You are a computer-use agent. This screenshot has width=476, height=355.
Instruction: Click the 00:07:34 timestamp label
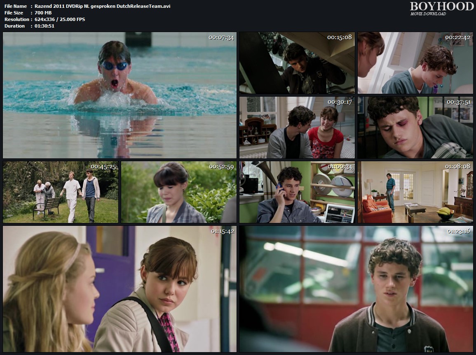click(x=221, y=37)
